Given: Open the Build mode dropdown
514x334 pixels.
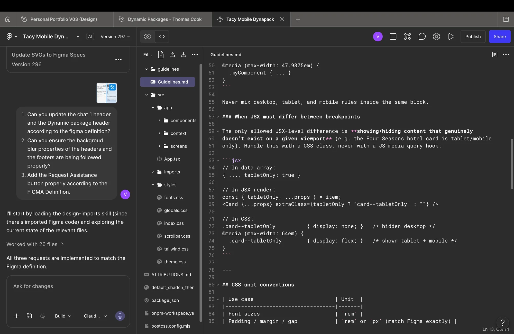Looking at the screenshot, I should [x=63, y=316].
